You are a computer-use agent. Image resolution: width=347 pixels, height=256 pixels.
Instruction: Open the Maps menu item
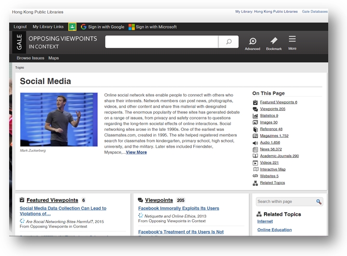coord(53,58)
